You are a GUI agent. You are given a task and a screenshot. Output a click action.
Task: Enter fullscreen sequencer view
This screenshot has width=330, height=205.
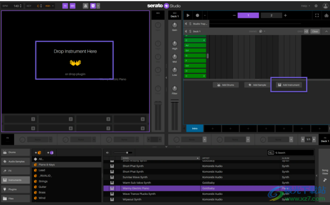(317, 15)
